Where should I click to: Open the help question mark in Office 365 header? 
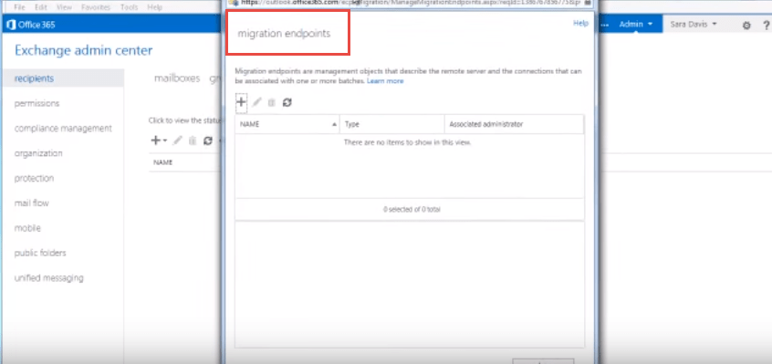[767, 25]
